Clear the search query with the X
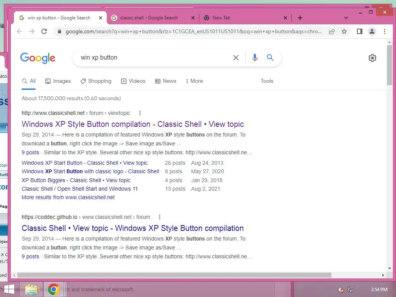 [x=236, y=58]
